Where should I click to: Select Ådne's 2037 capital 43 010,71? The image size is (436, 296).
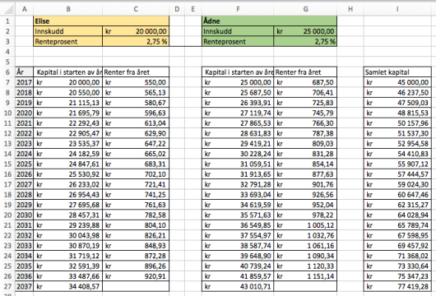[x=238, y=286]
